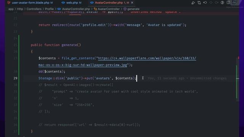The height and width of the screenshot is (137, 244).
Task: Close the AvatarController.php tab
Action: [x=132, y=3]
